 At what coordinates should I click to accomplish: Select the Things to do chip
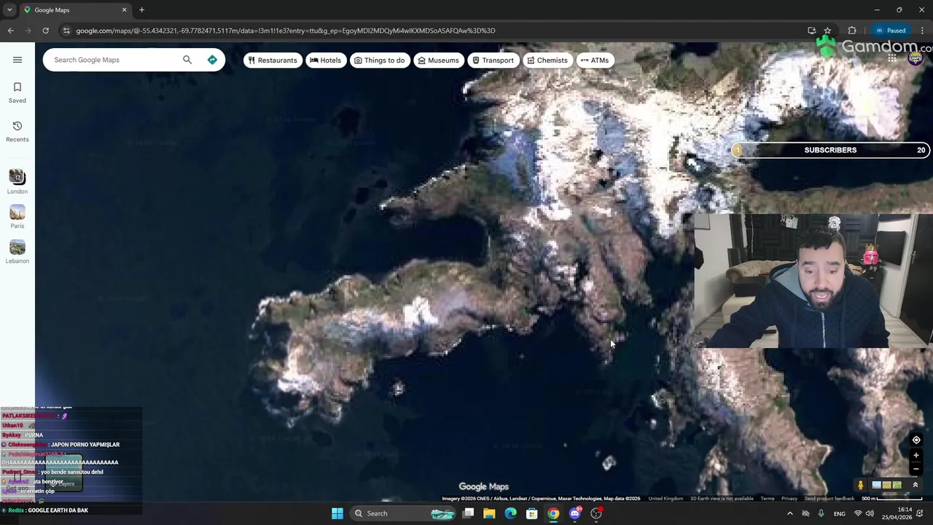[379, 61]
